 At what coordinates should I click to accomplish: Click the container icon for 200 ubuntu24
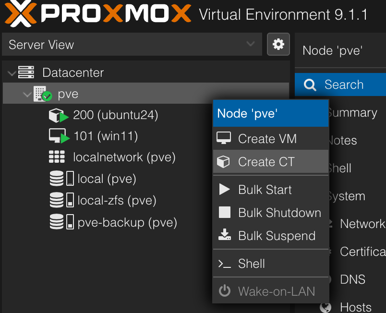pos(59,115)
